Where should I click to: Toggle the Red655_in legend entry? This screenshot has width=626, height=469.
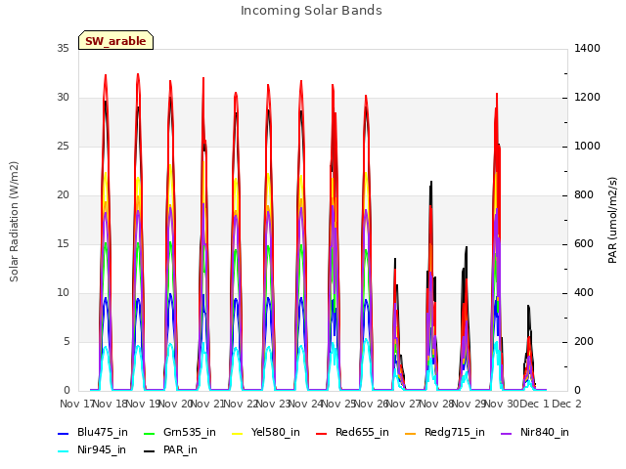352,432
